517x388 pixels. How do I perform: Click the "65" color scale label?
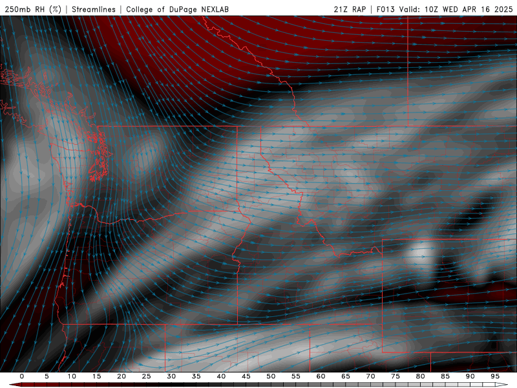pyautogui.click(x=346, y=376)
